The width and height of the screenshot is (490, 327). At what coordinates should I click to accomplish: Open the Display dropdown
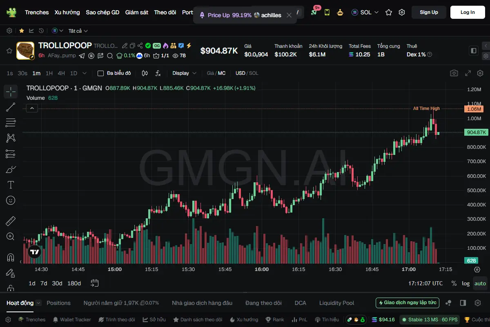[x=185, y=73]
